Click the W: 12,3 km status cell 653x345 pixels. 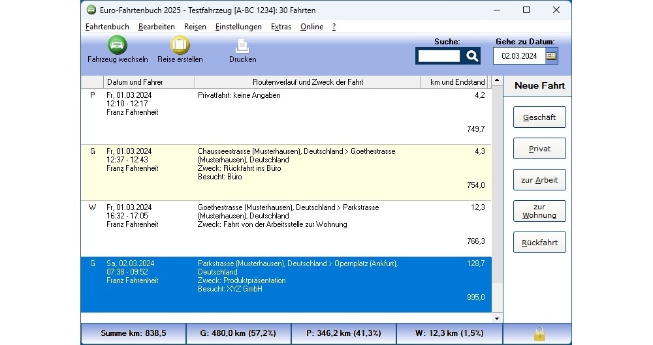449,333
